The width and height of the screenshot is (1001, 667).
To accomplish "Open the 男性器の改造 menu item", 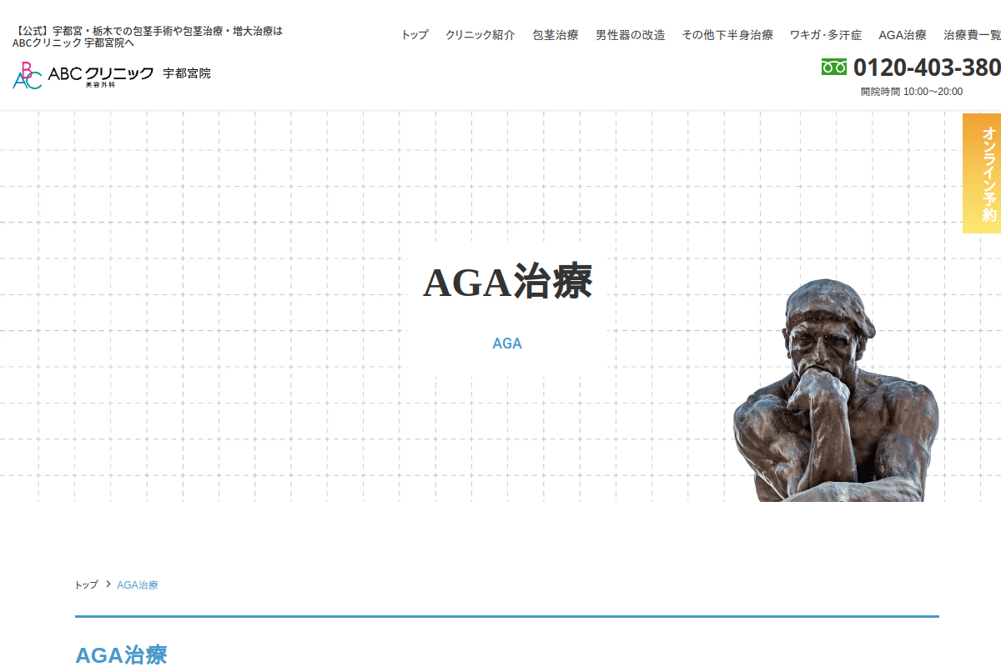I will click(x=631, y=35).
